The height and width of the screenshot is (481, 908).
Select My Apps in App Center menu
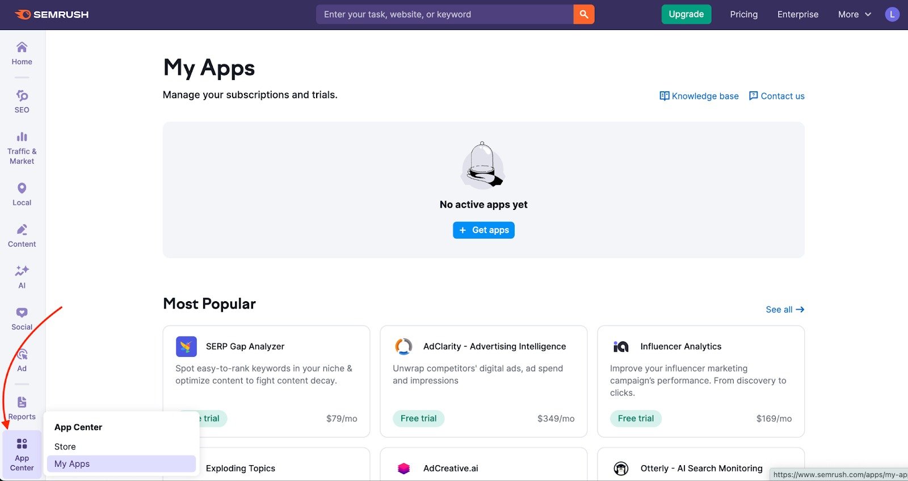pos(72,463)
